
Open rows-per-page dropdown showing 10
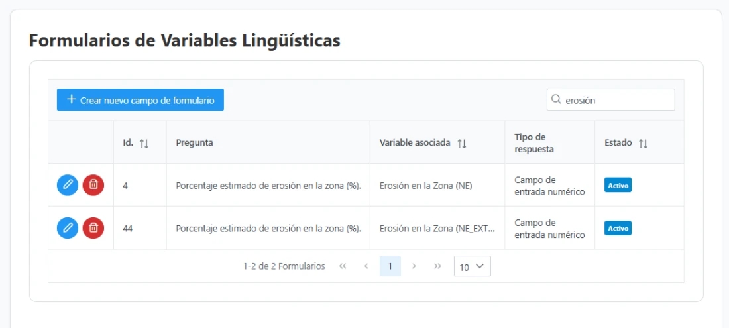tap(472, 266)
